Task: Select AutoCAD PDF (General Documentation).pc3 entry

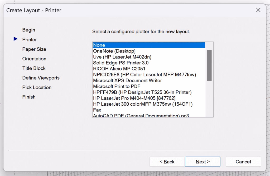Action: pyautogui.click(x=149, y=115)
